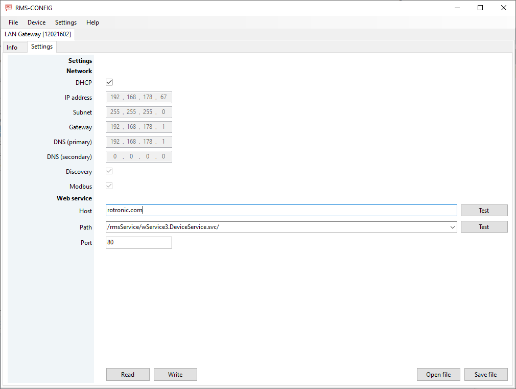The width and height of the screenshot is (516, 389).
Task: Click the Test button beside Host
Action: tap(484, 211)
